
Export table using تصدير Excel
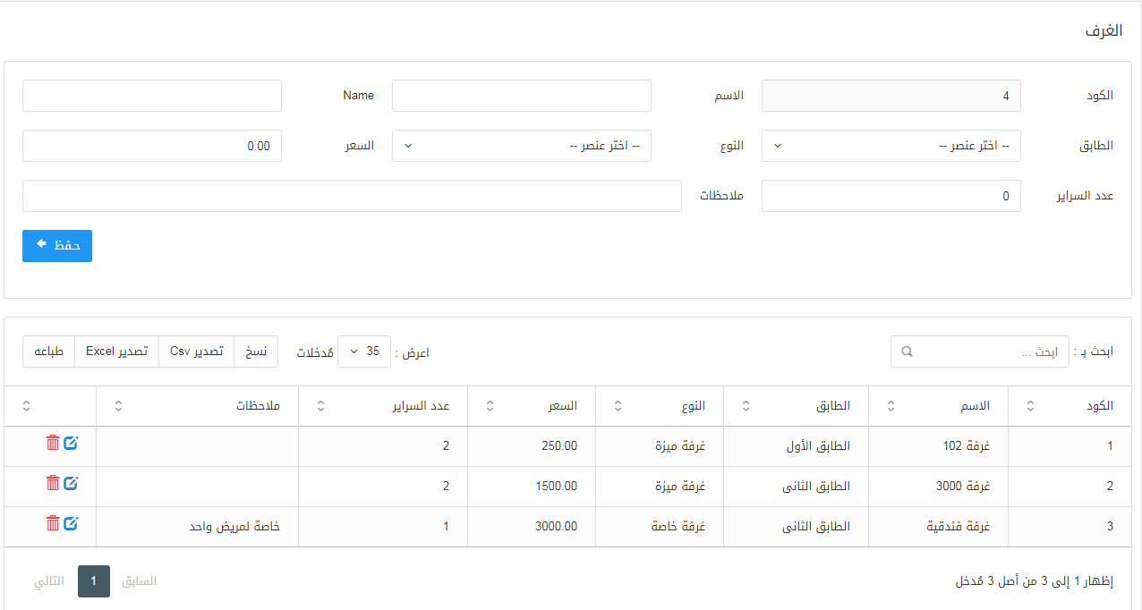tap(116, 352)
